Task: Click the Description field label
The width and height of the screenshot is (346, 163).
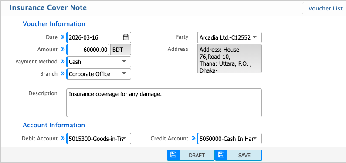Action: tap(43, 93)
